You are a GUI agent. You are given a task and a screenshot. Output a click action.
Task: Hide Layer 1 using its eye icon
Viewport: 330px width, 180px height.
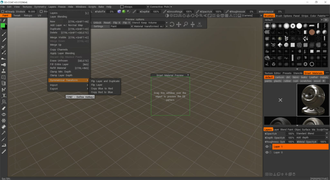[267, 146]
